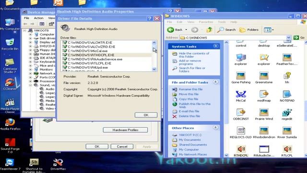Click the Up folder toolbar icon

pos(209,30)
